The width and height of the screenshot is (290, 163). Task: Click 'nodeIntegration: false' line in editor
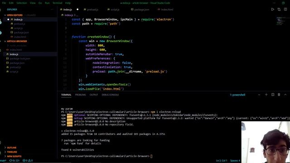tap(112, 63)
